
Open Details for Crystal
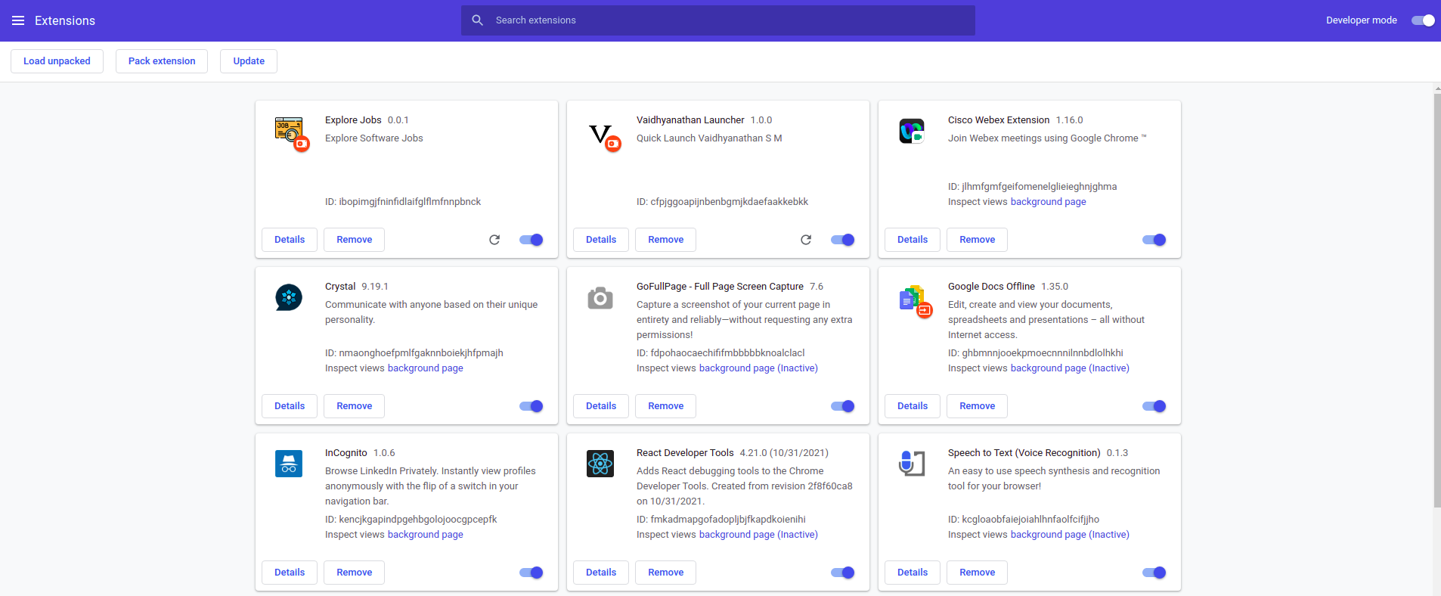click(x=290, y=406)
